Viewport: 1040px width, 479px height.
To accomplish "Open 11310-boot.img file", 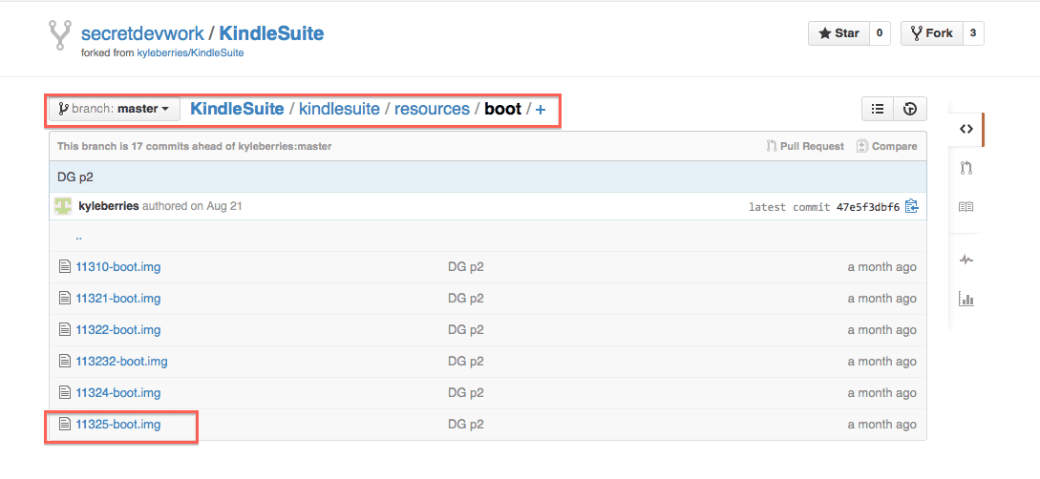I will pos(118,267).
